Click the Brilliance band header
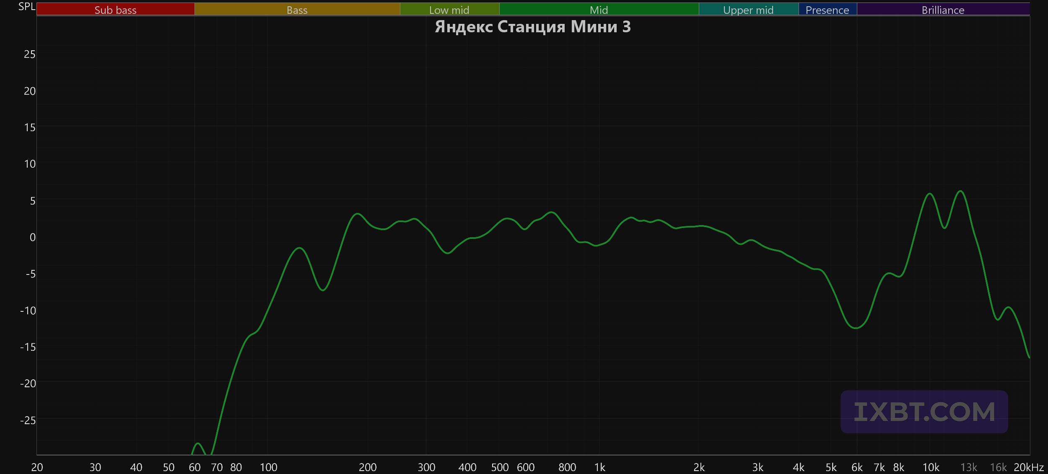 pos(943,9)
